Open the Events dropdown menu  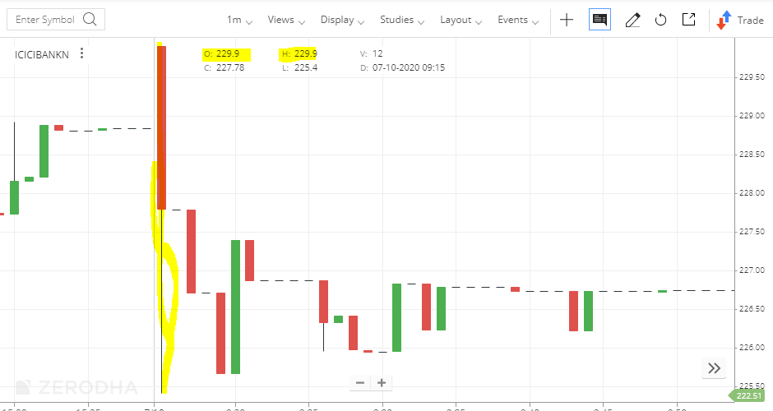click(x=518, y=20)
